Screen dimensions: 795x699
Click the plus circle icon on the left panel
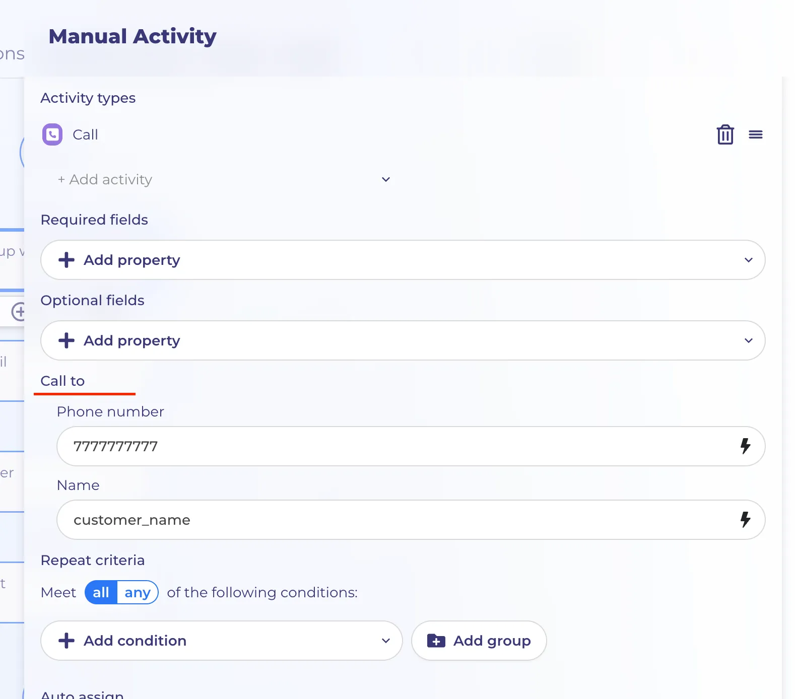[x=19, y=311]
